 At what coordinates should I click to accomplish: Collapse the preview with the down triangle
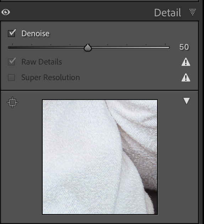click(x=187, y=101)
